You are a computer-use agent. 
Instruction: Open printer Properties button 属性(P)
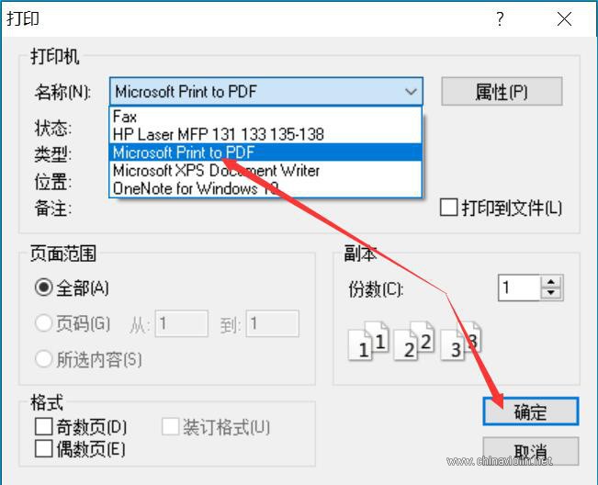[x=501, y=92]
